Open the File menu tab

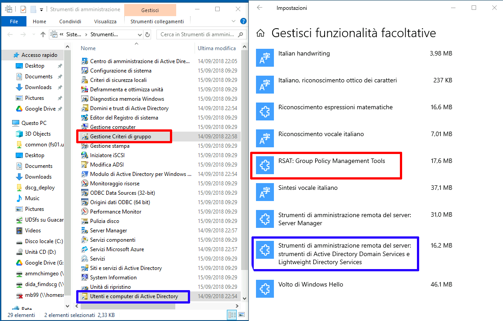pos(14,21)
